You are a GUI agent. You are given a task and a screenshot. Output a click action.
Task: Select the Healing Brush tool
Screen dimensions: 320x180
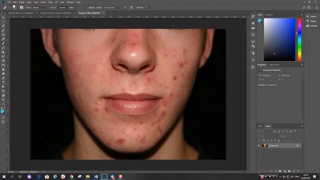coord(3,43)
